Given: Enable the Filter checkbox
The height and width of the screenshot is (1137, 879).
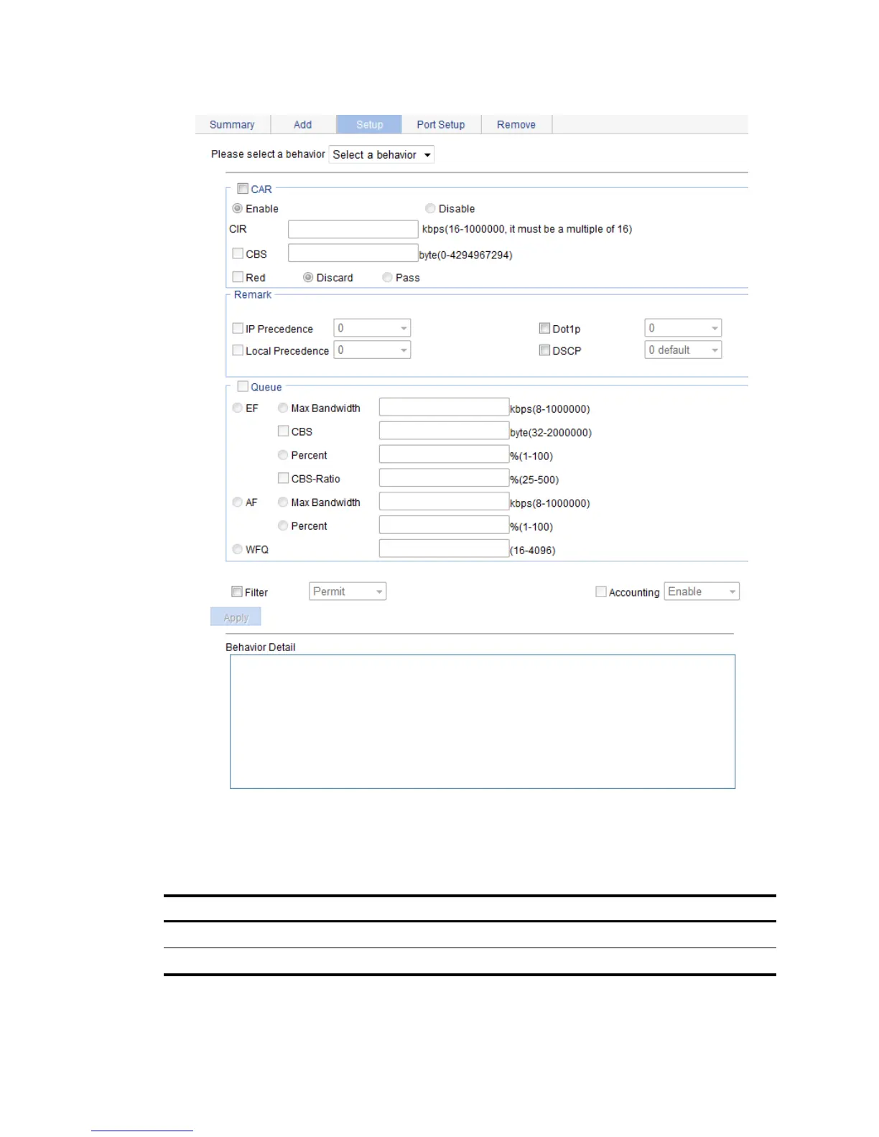Looking at the screenshot, I should [x=237, y=591].
